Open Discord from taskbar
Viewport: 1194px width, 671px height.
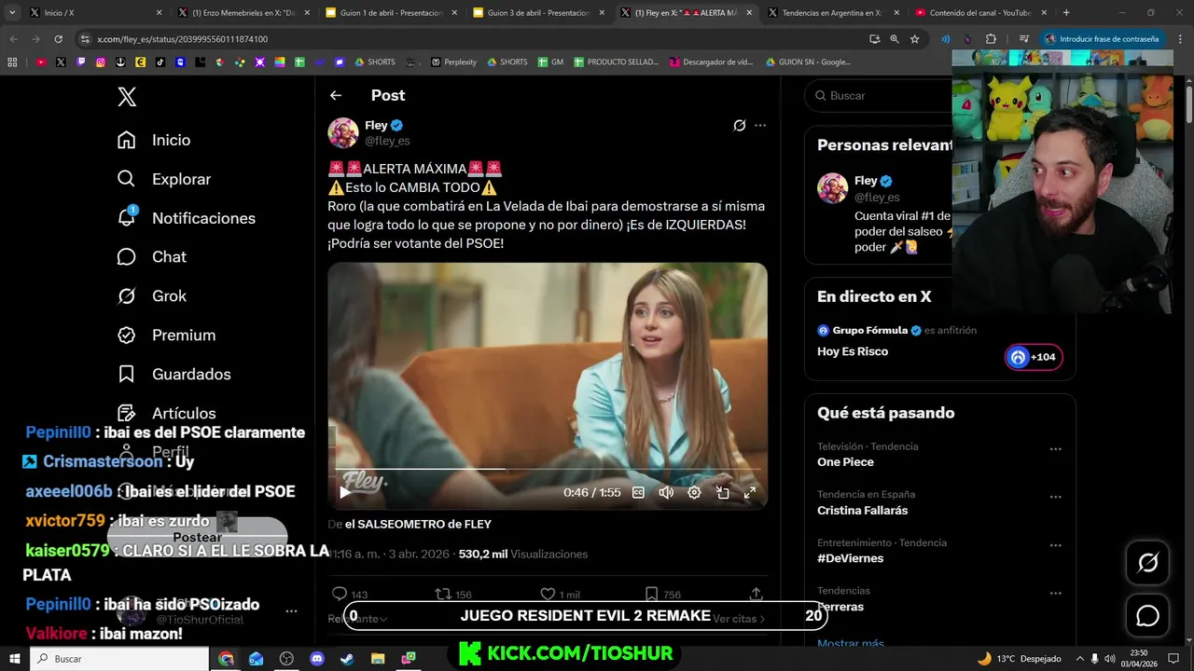[x=317, y=659]
